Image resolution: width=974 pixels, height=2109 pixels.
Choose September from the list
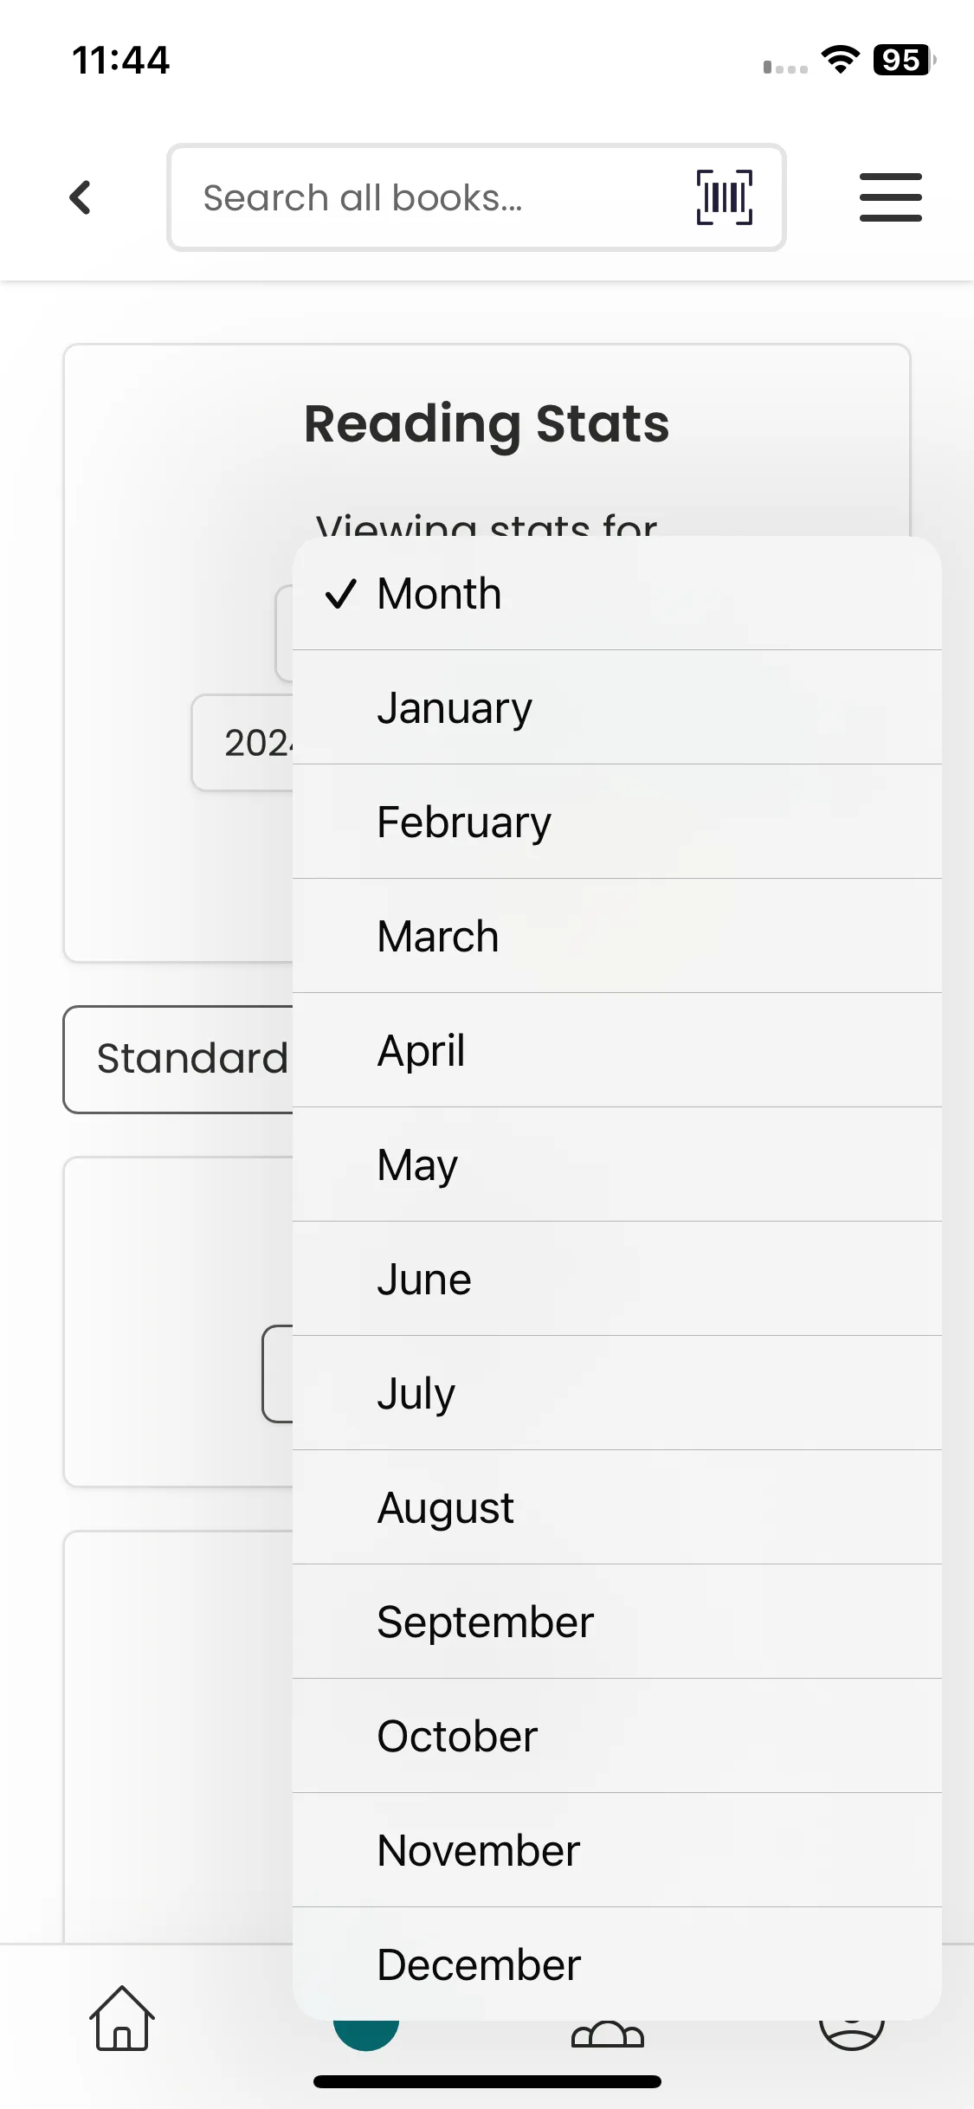(x=616, y=1622)
